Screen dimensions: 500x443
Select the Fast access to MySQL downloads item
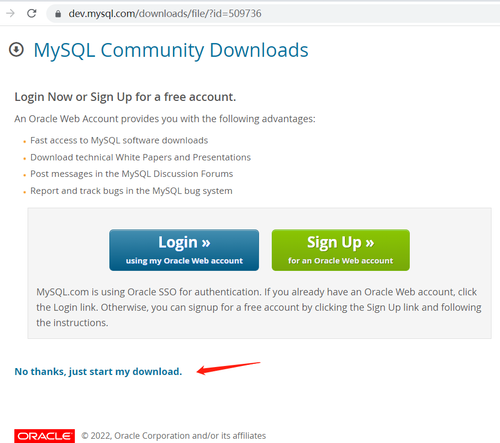pyautogui.click(x=119, y=140)
